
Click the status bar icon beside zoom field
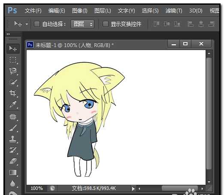pos(52,189)
